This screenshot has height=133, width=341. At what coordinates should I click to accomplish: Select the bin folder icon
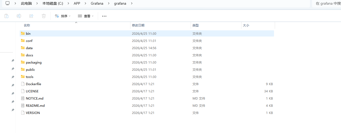[23, 33]
